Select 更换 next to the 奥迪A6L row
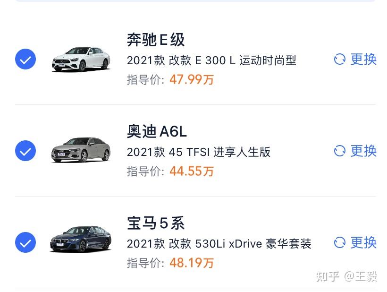The image size is (387, 292). click(x=363, y=151)
